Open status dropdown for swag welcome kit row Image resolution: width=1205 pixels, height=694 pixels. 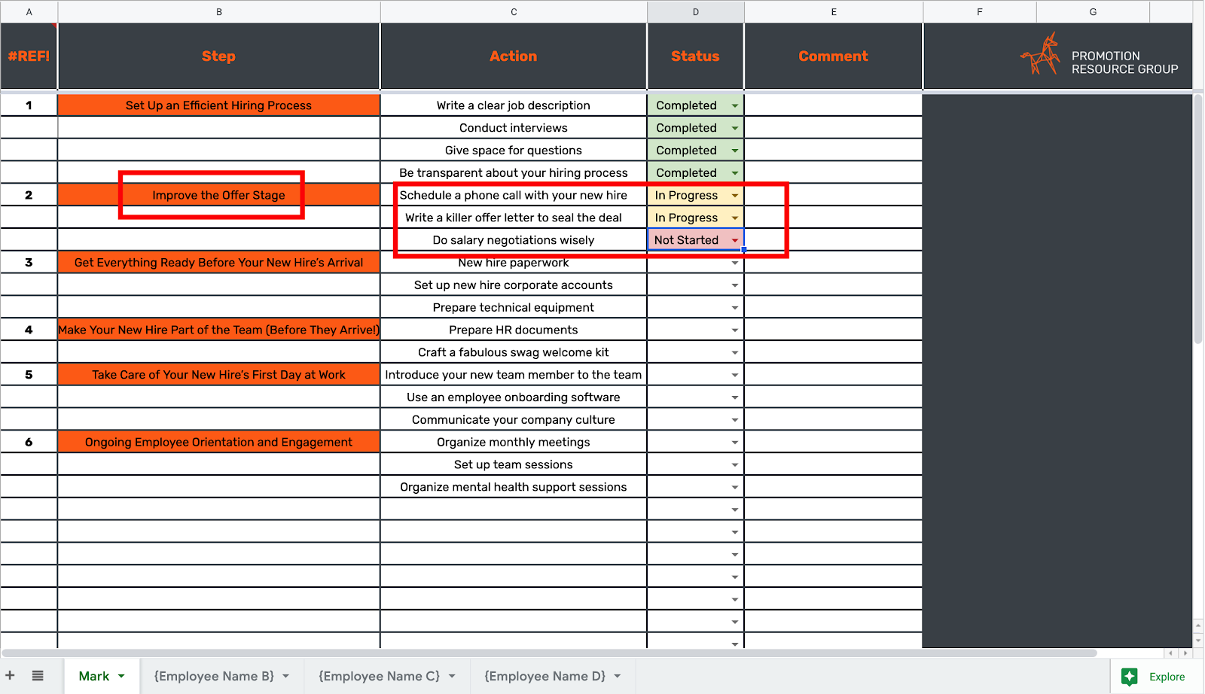pos(735,352)
